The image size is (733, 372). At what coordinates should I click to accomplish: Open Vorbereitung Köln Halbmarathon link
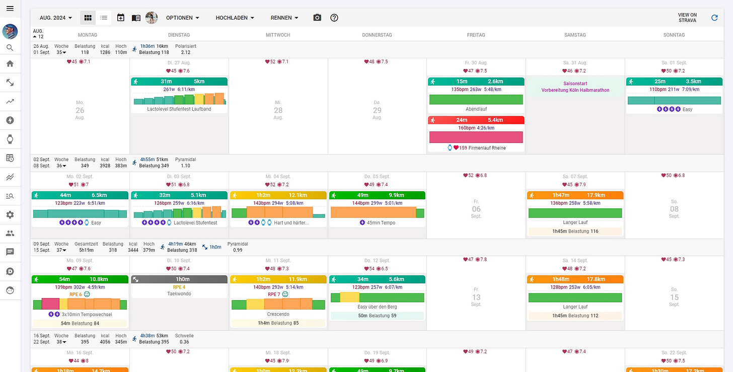coord(575,91)
